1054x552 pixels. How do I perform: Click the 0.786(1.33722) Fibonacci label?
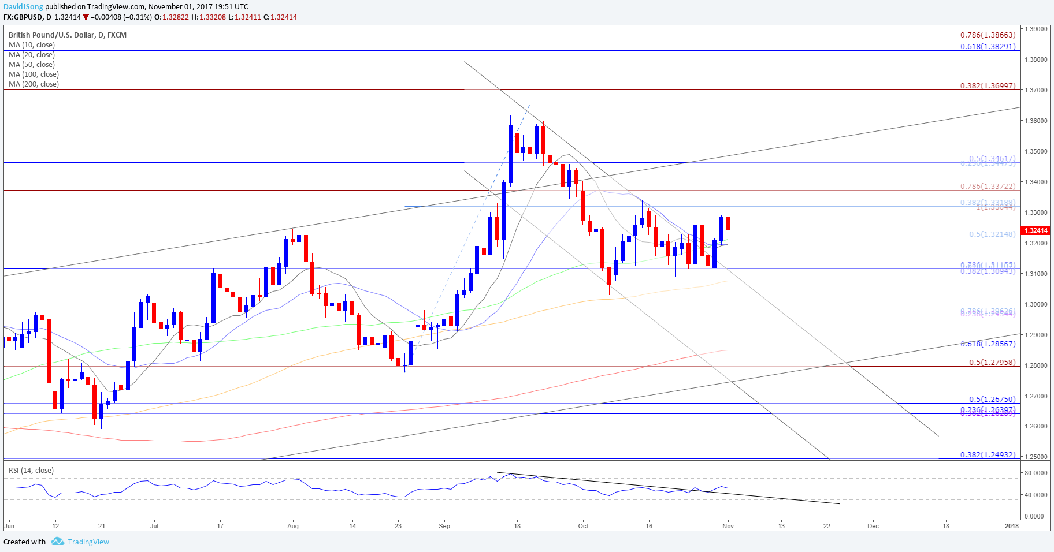click(x=988, y=187)
